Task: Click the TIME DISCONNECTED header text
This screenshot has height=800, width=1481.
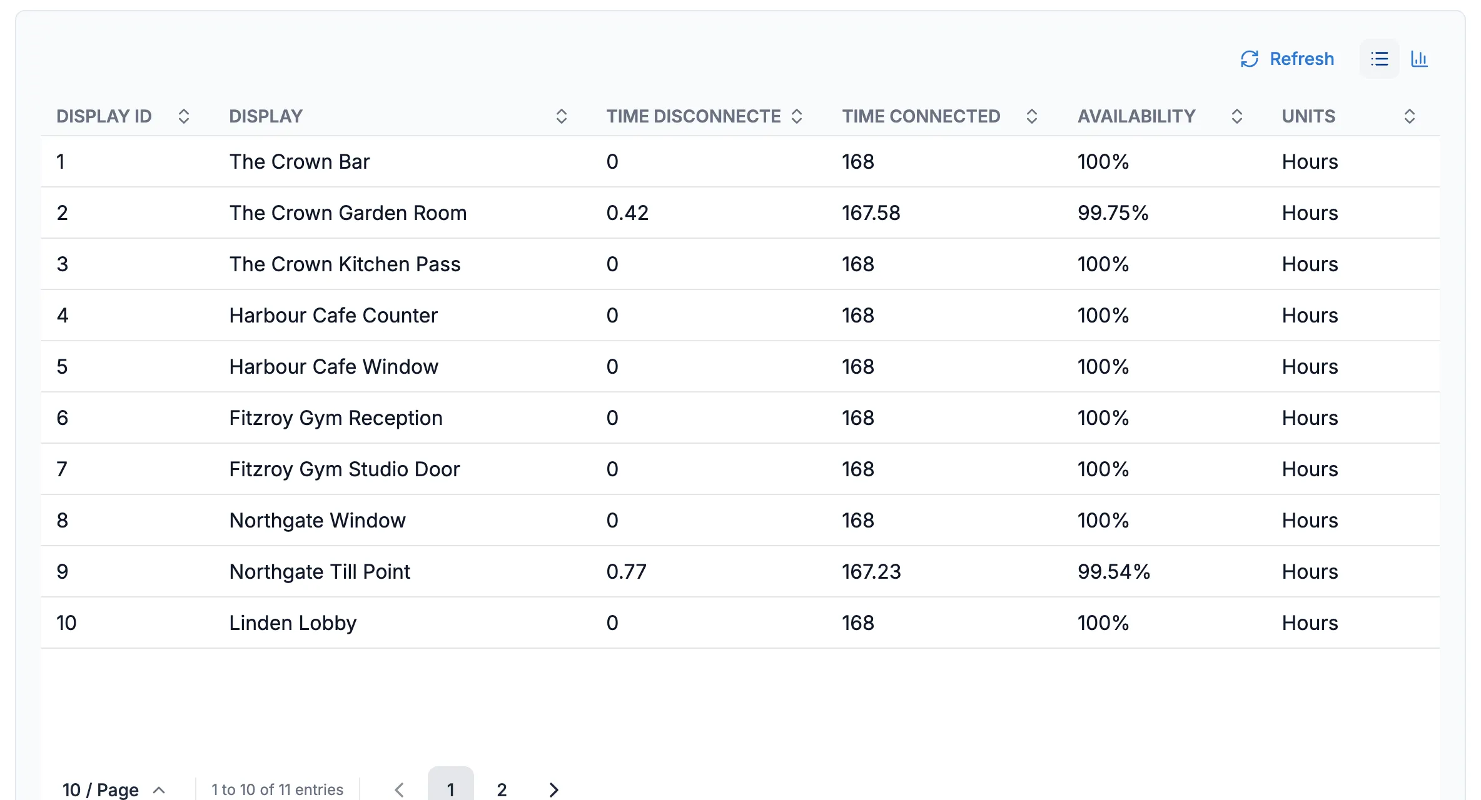Action: (x=694, y=116)
